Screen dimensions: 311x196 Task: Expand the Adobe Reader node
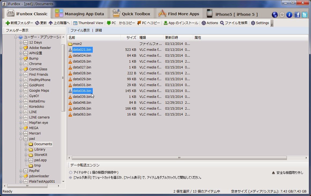21,48
